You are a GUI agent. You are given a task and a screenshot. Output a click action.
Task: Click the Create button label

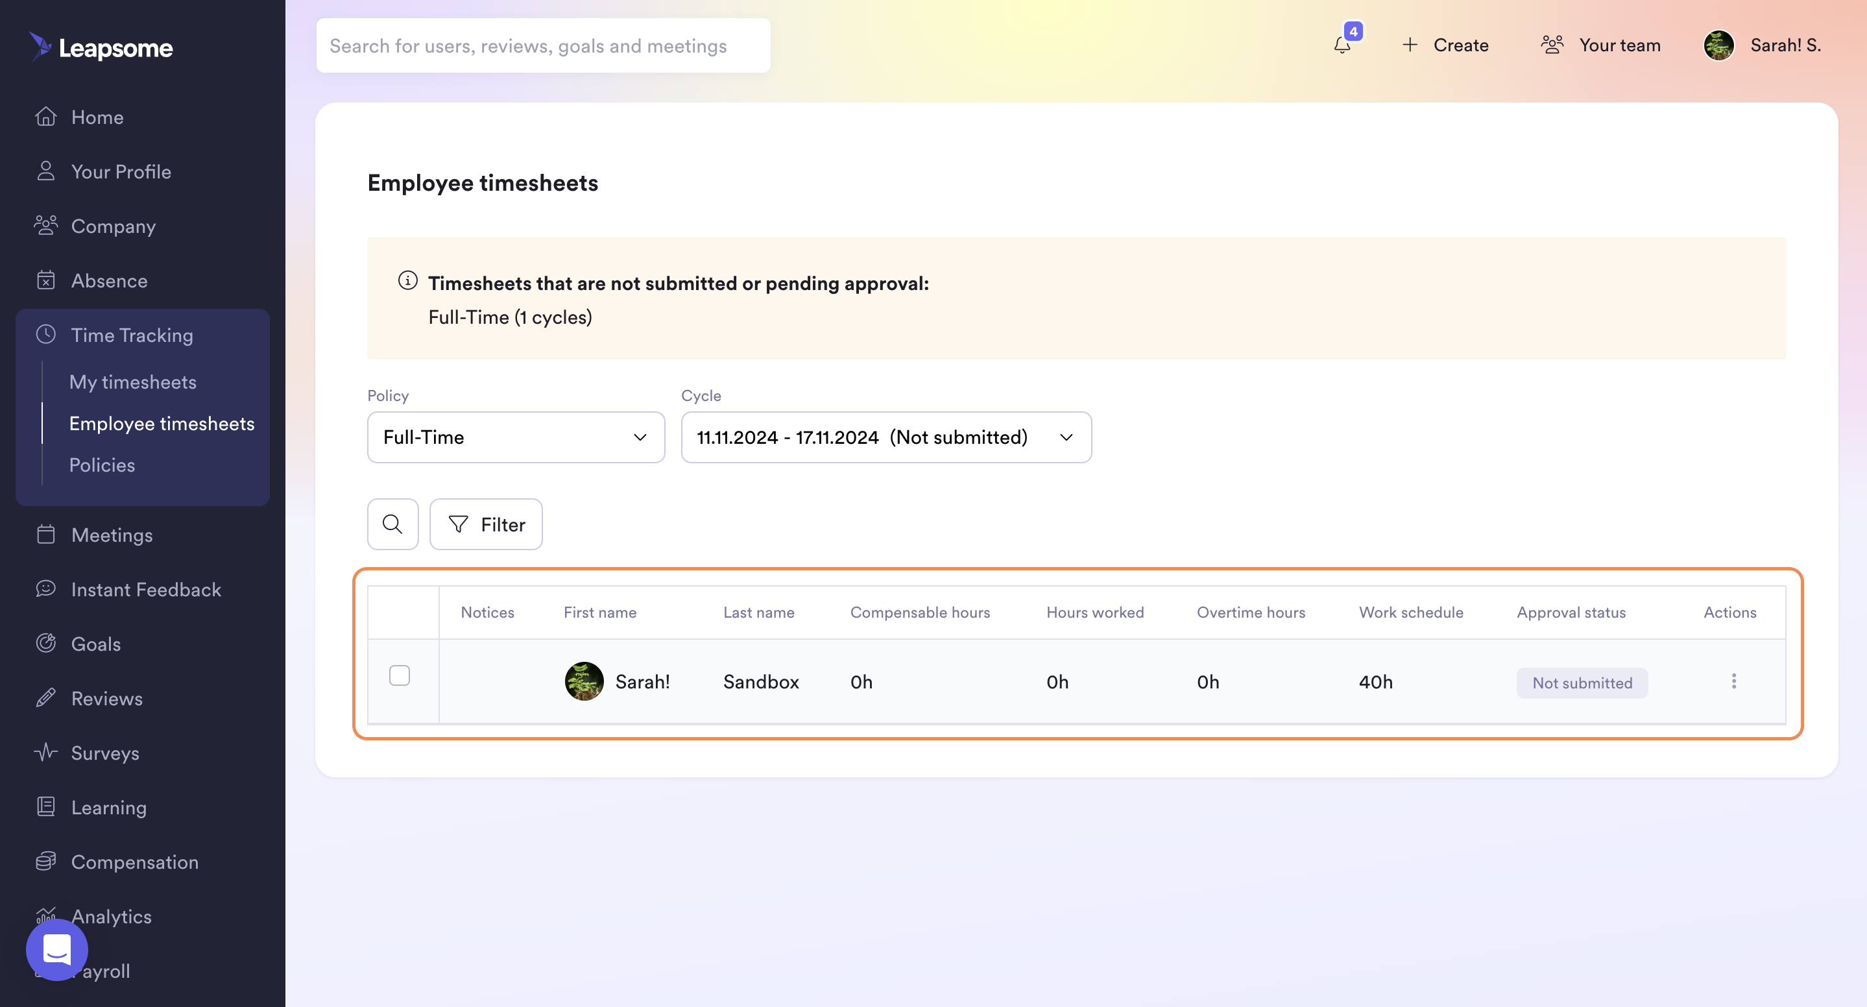[1460, 45]
